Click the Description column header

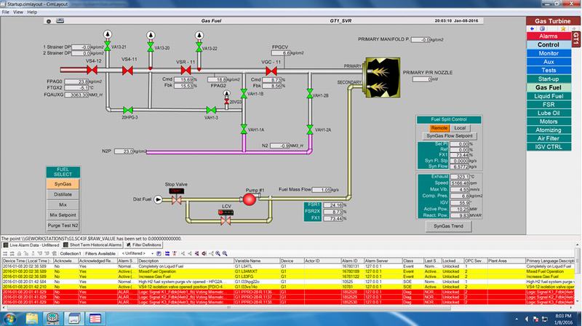pos(186,261)
